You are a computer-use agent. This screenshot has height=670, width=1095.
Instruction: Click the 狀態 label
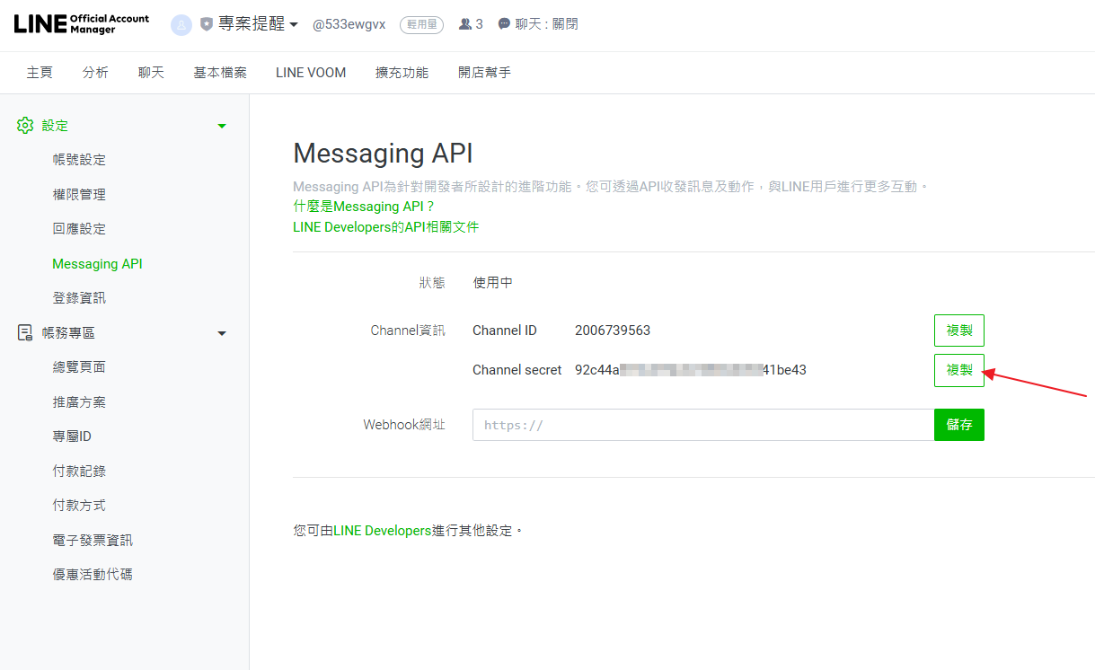click(432, 283)
